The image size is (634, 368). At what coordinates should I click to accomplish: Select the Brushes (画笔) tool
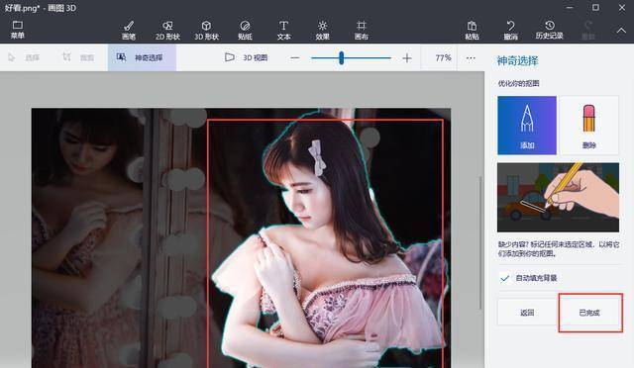129,31
